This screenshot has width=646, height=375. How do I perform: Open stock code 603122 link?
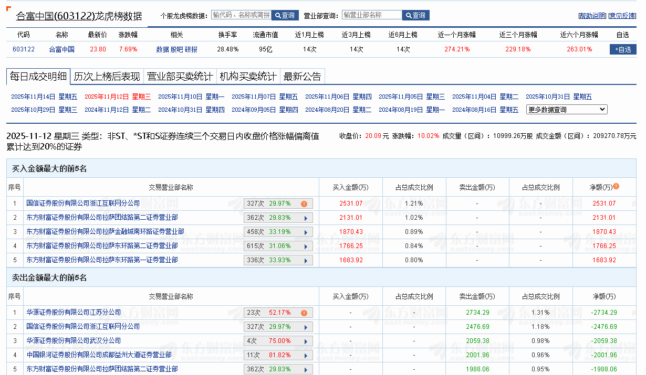coord(23,49)
